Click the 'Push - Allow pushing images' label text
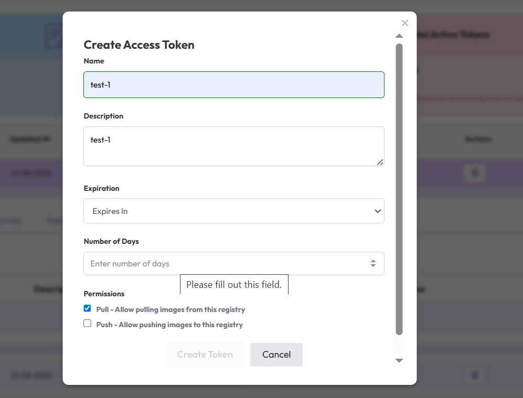This screenshot has height=398, width=523. pos(169,325)
